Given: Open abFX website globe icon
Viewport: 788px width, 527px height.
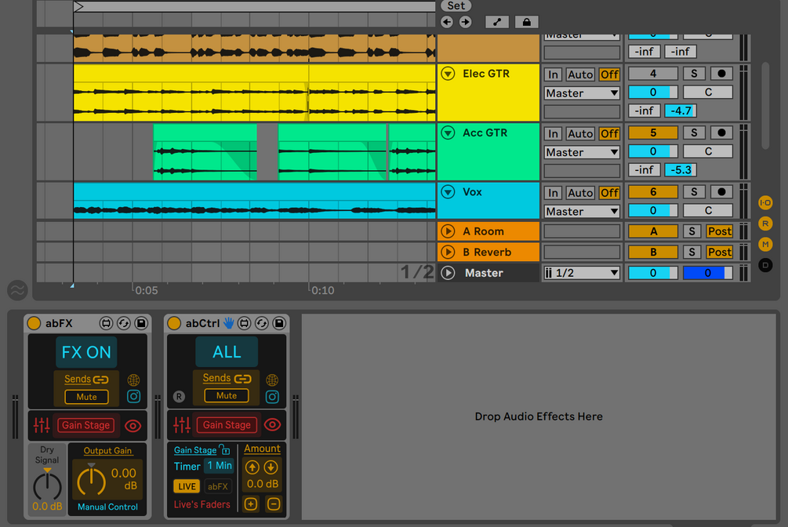Looking at the screenshot, I should (133, 380).
